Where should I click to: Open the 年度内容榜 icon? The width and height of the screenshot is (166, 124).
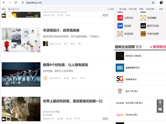pos(143,34)
